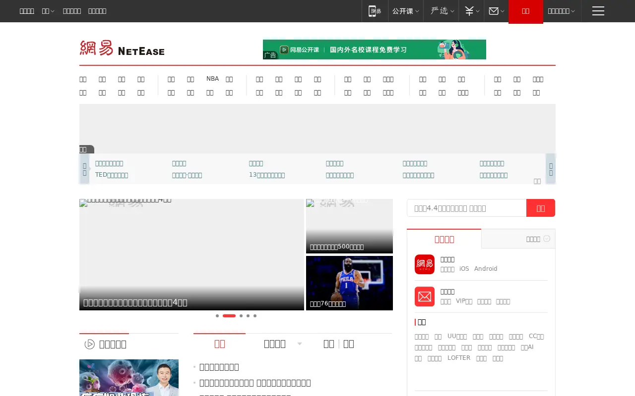This screenshot has width=635, height=396.
Task: Open the link starting with CC
Action: 536,336
